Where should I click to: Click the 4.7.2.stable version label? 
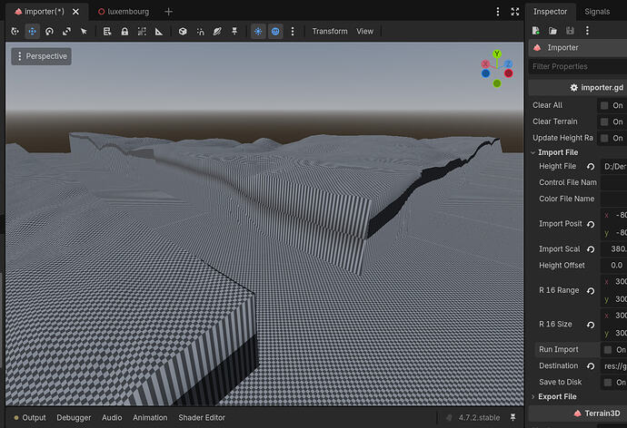coord(479,418)
